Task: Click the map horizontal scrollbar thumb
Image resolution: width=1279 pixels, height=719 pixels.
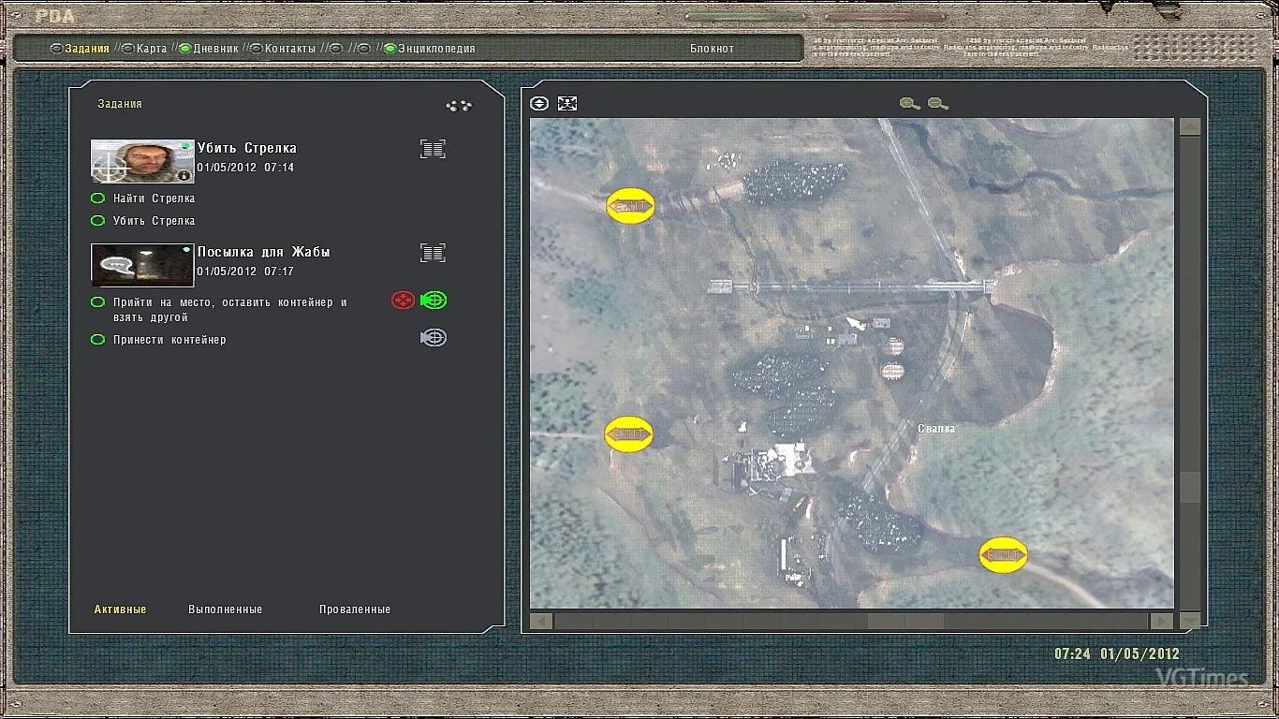Action: click(x=904, y=621)
